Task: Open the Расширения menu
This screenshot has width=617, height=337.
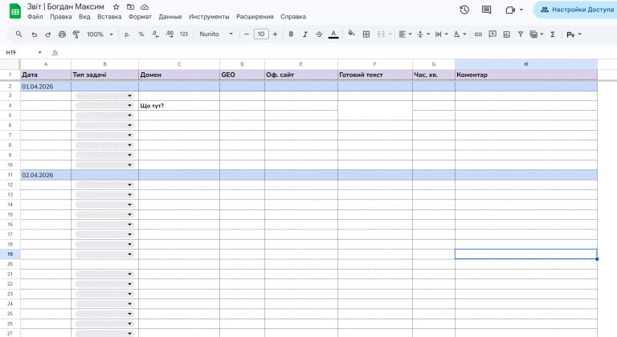Action: coord(255,17)
